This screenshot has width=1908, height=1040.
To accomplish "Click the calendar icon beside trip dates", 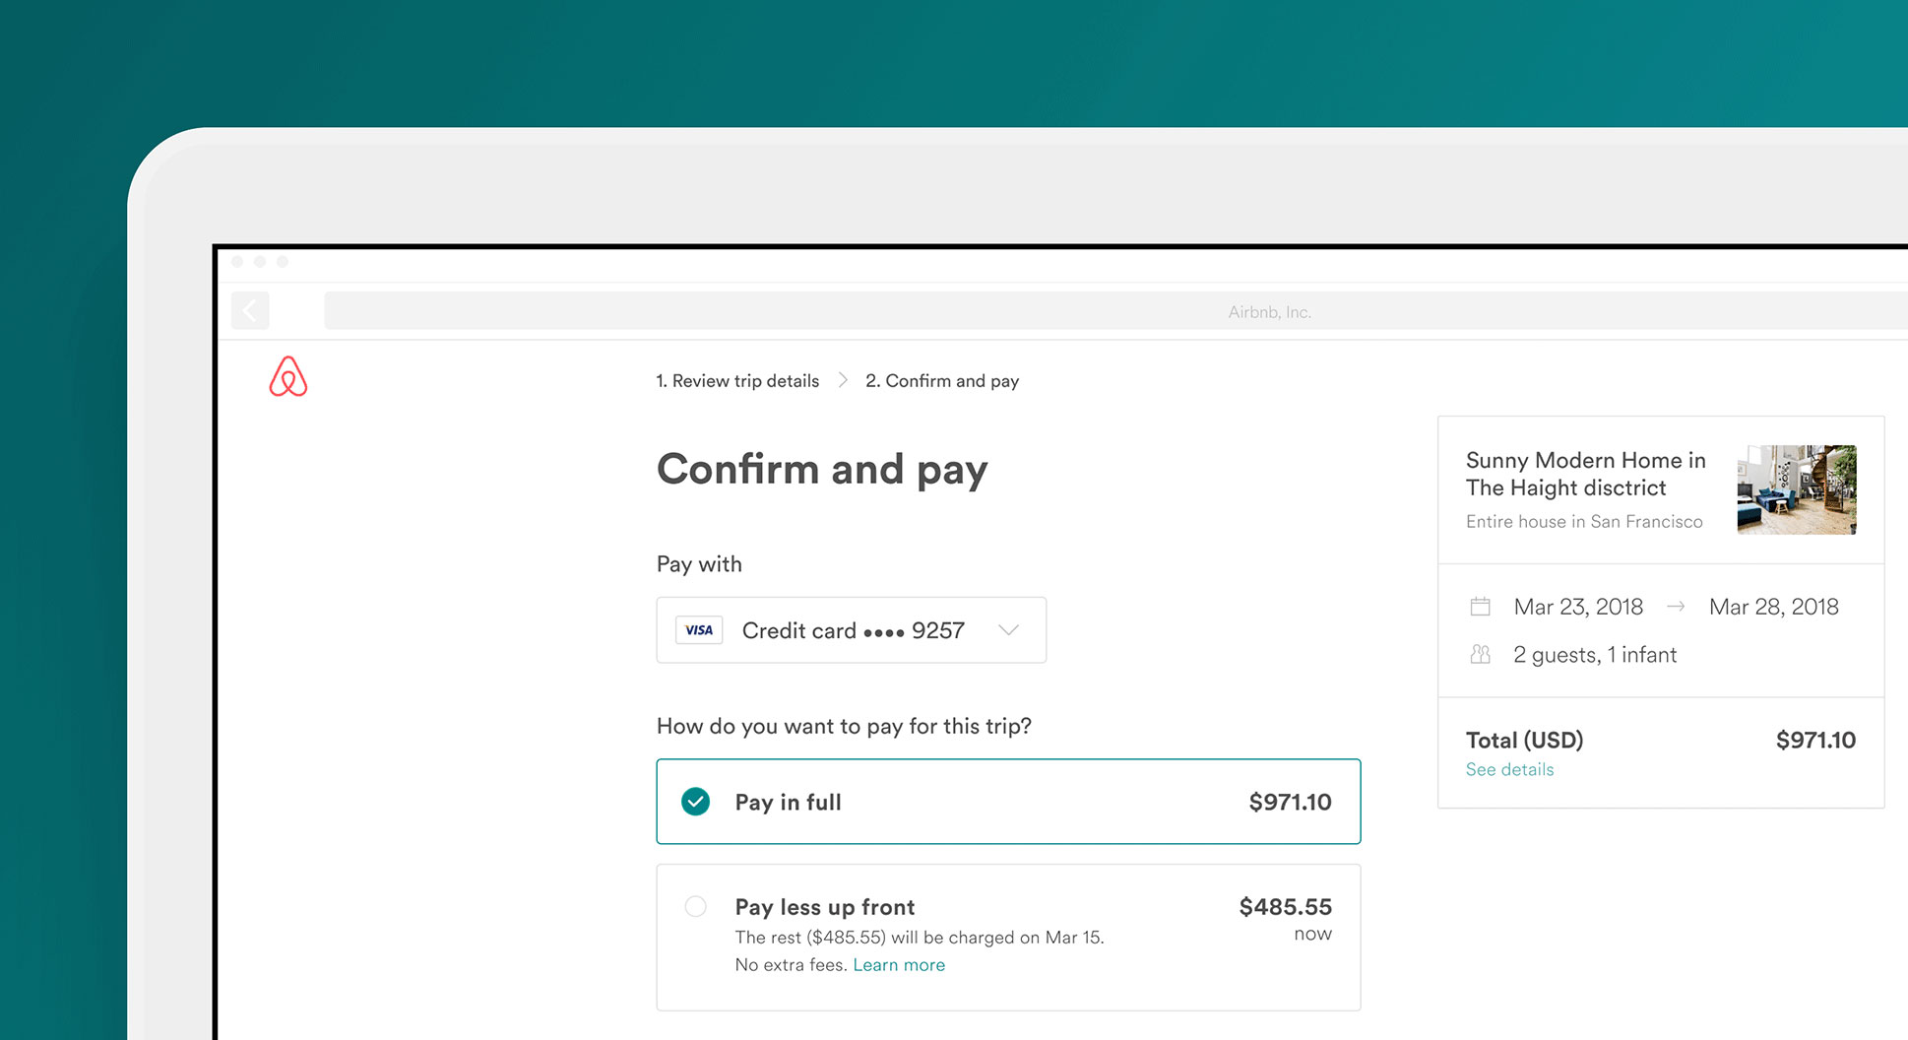I will pyautogui.click(x=1480, y=607).
